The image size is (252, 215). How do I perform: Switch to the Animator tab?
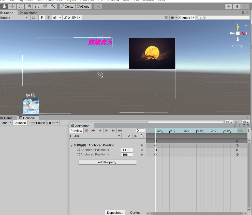(x=28, y=13)
